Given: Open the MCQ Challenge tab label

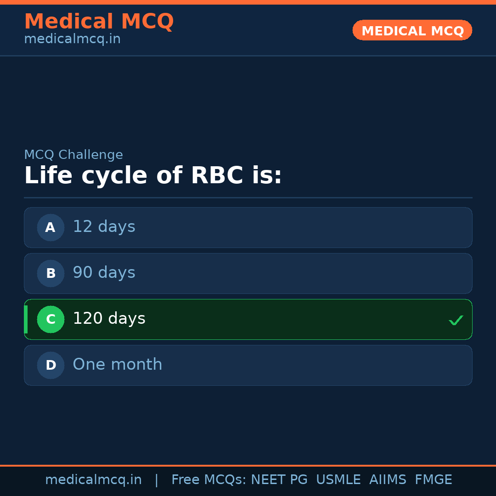Looking at the screenshot, I should click(73, 155).
